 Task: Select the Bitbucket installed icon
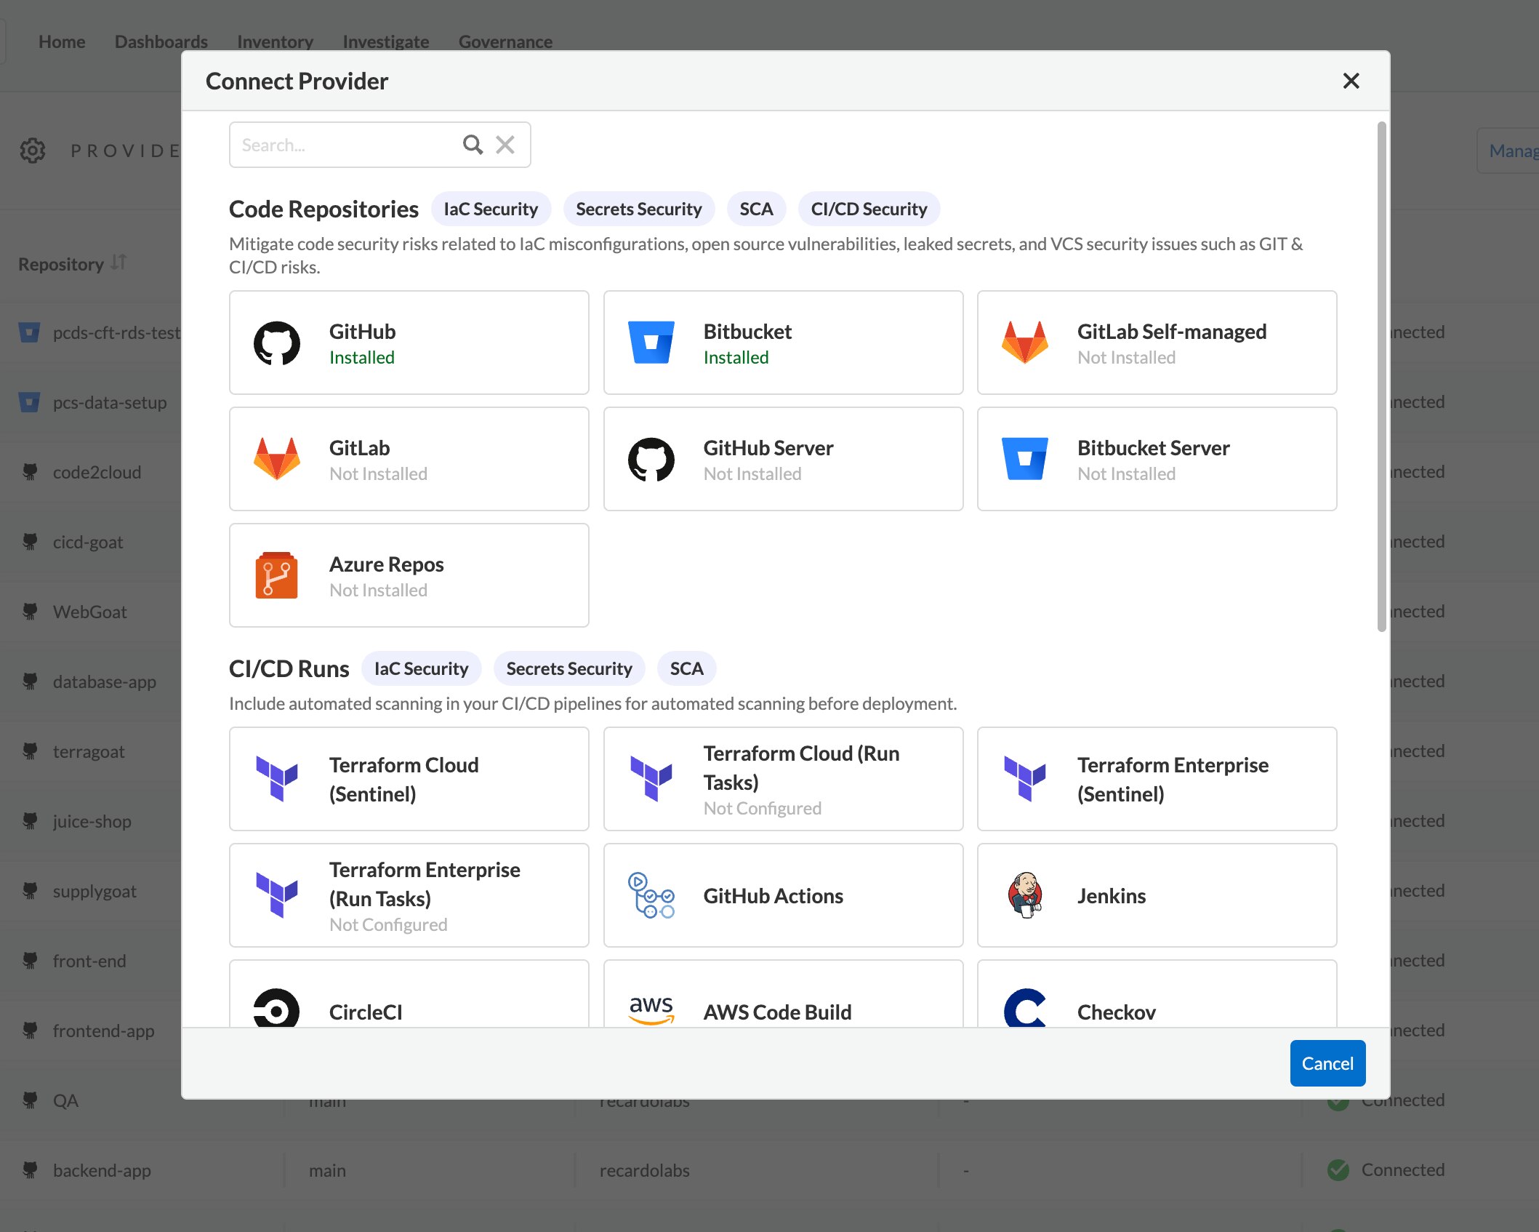651,340
